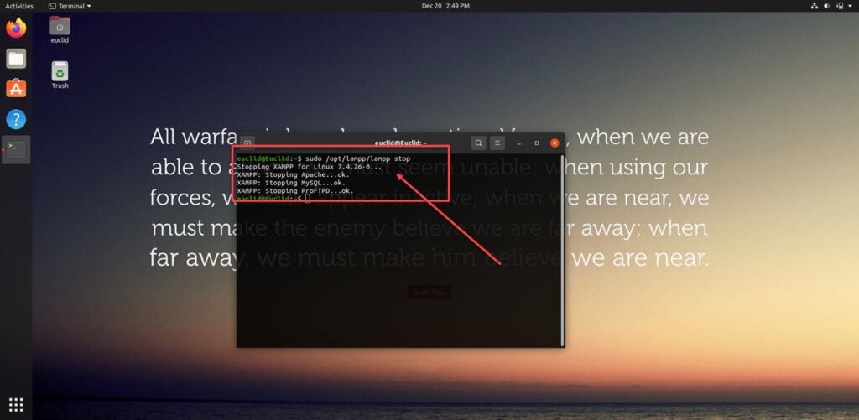Screen dimensions: 859x420
Task: Close the terminal window
Action: [554, 143]
